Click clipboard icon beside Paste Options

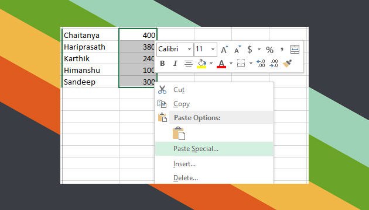tap(162, 117)
